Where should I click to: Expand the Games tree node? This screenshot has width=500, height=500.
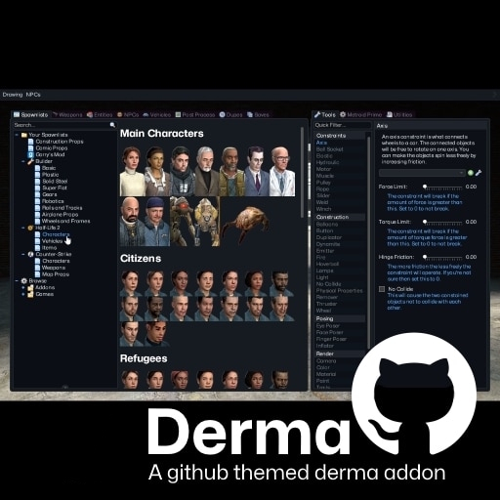[x=23, y=294]
